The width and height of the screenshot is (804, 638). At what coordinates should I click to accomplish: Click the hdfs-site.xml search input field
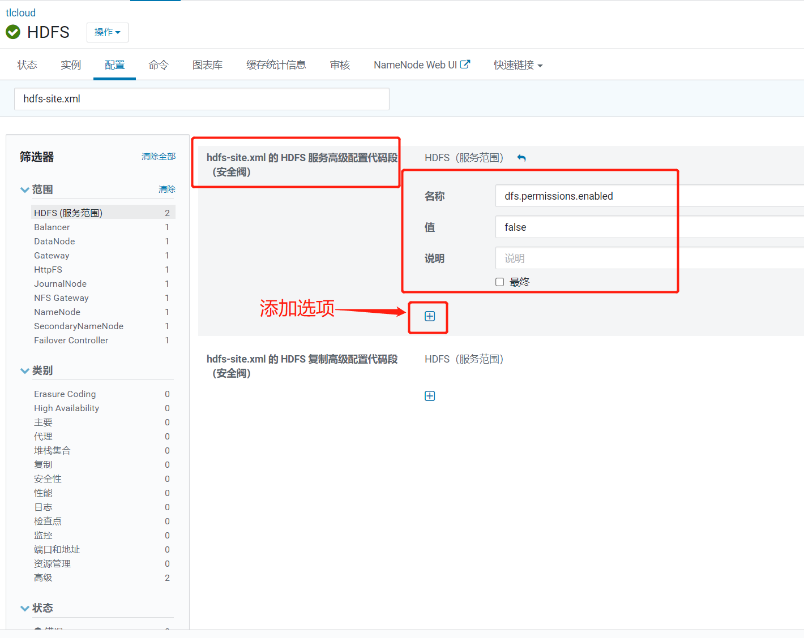[202, 98]
